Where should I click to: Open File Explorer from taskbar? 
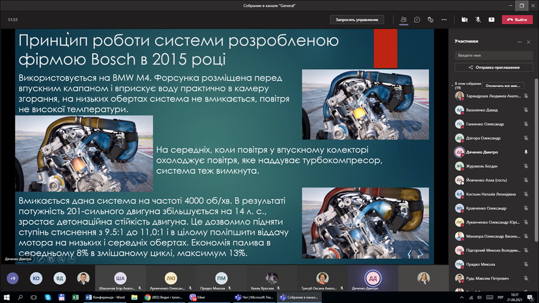134,297
